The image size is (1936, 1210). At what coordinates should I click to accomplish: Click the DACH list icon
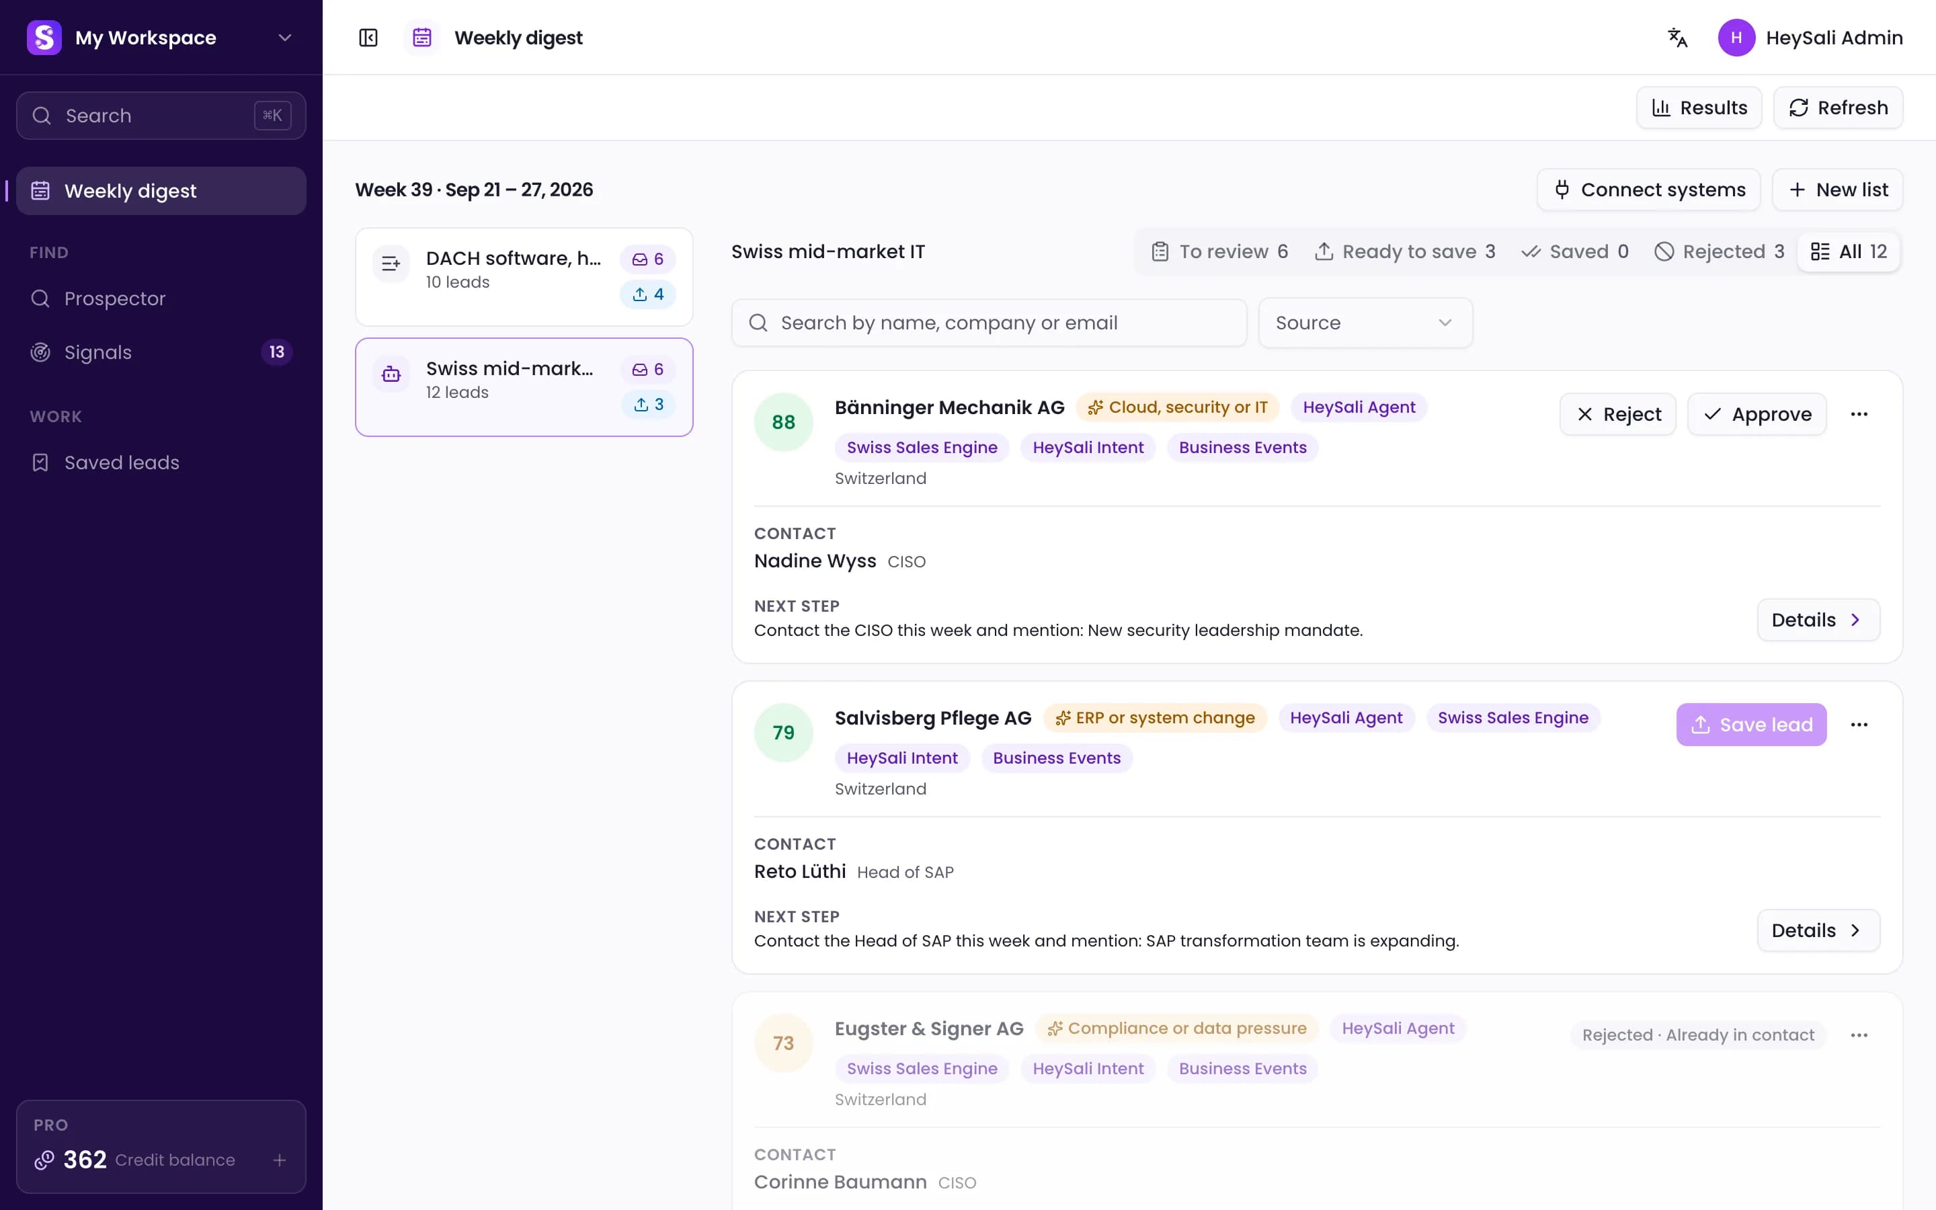tap(391, 264)
